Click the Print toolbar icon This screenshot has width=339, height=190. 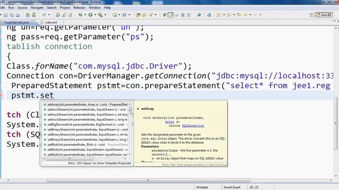[18, 15]
